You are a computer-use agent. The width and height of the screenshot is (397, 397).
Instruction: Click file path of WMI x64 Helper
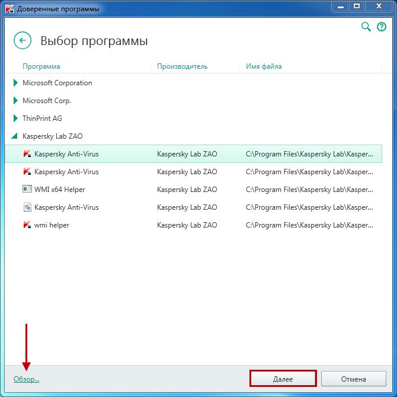(309, 190)
